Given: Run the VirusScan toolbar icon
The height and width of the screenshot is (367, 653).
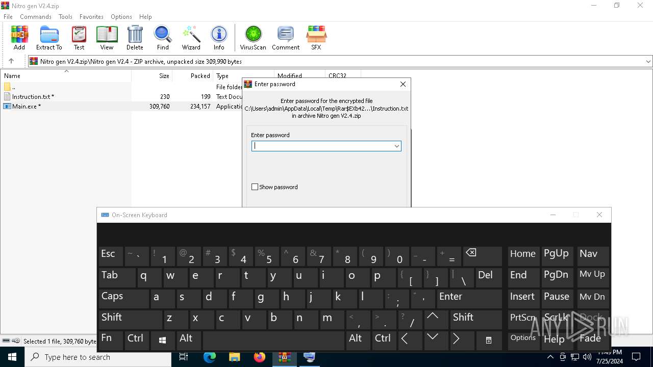Looking at the screenshot, I should tap(253, 38).
